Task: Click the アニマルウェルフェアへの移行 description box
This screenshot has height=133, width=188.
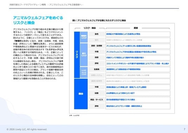Action: pos(138,46)
